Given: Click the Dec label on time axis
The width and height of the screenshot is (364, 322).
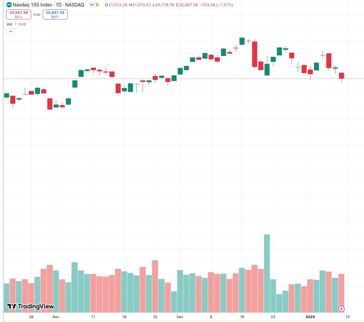Looking at the screenshot, I should point(180,317).
